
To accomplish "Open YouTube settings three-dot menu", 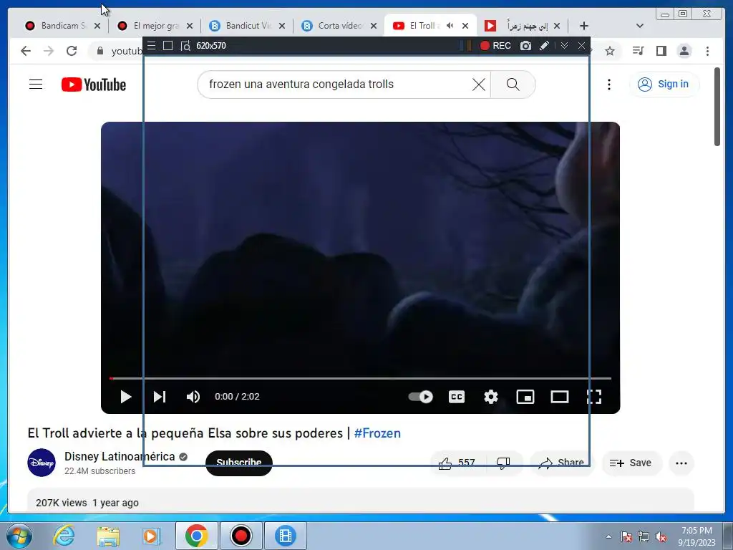I will click(608, 85).
